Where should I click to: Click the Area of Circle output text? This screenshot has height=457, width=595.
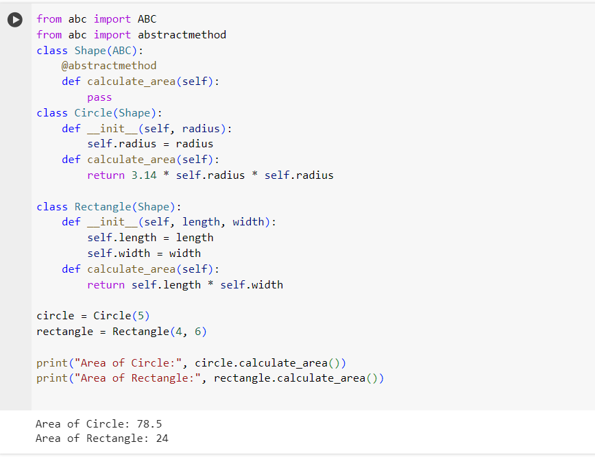click(99, 423)
